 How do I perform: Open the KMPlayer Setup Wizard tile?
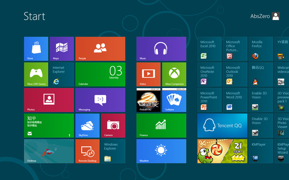point(282,151)
